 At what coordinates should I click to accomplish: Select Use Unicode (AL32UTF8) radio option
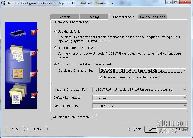point(56,48)
